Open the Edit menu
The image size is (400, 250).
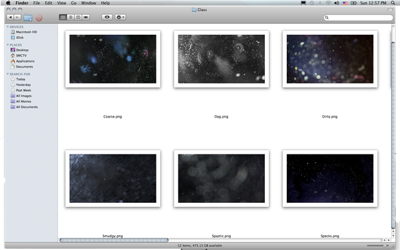(x=48, y=3)
